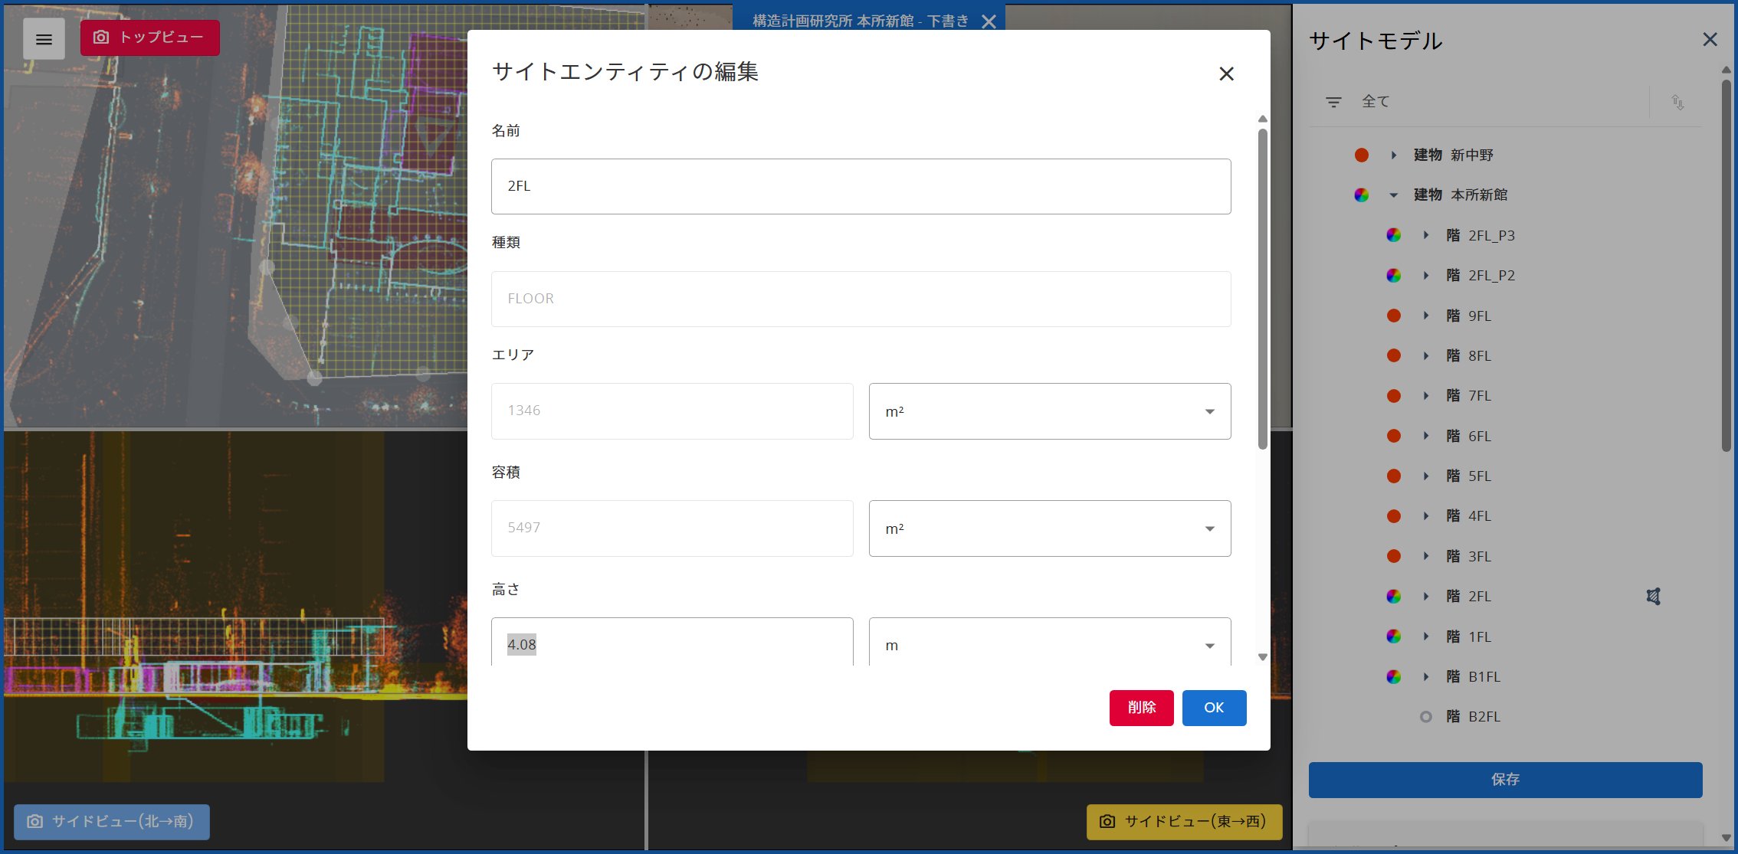The image size is (1738, 854).
Task: Expand the 階 8FL node
Action: pos(1426,355)
